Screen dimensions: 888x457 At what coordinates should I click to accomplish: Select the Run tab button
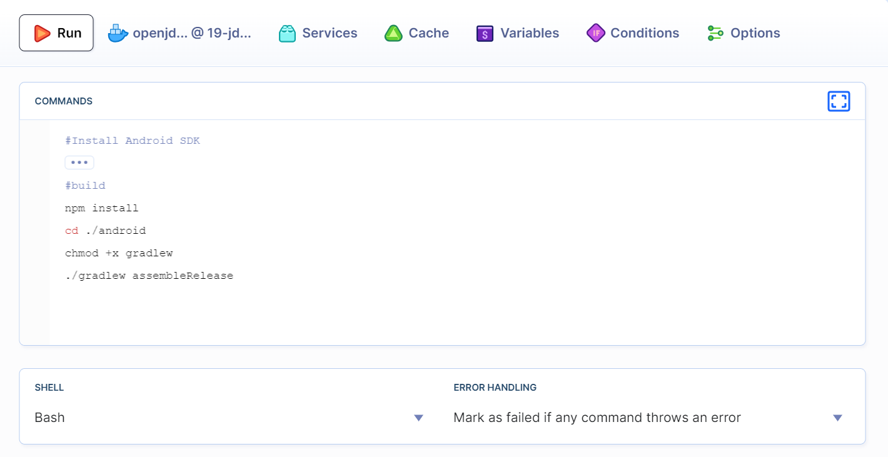[56, 33]
